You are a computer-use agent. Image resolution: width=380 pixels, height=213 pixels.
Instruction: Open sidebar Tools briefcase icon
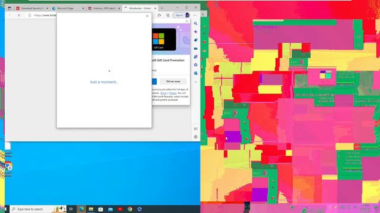[x=195, y=49]
